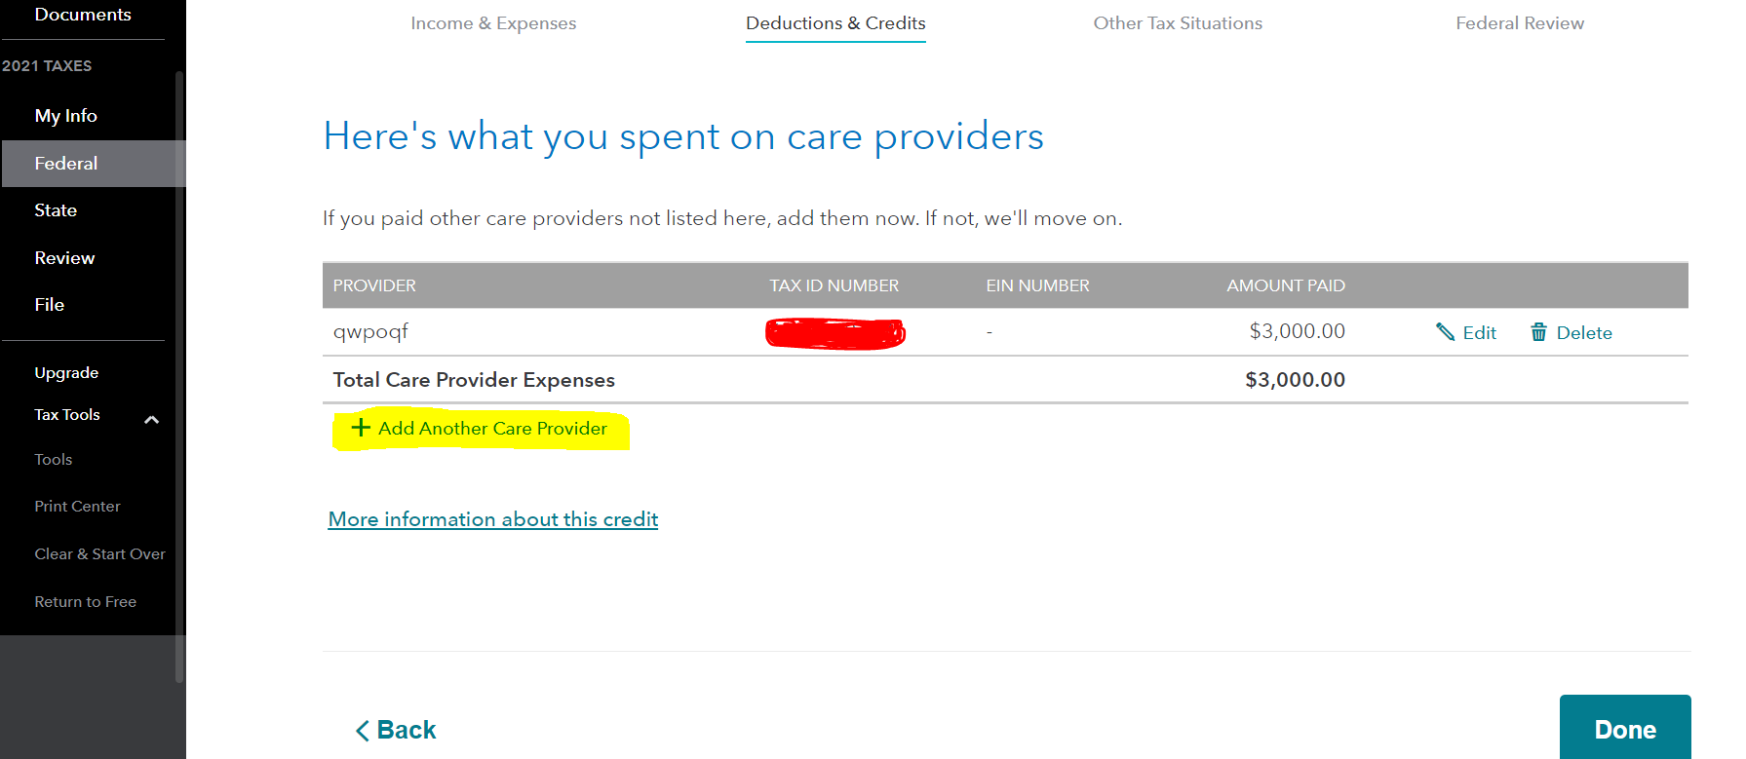This screenshot has width=1746, height=759.
Task: Click the plus icon to add care provider
Action: [361, 428]
